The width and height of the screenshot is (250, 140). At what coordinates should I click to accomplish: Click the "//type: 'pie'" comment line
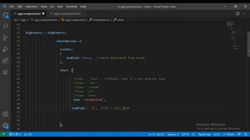pyautogui.click(x=84, y=91)
